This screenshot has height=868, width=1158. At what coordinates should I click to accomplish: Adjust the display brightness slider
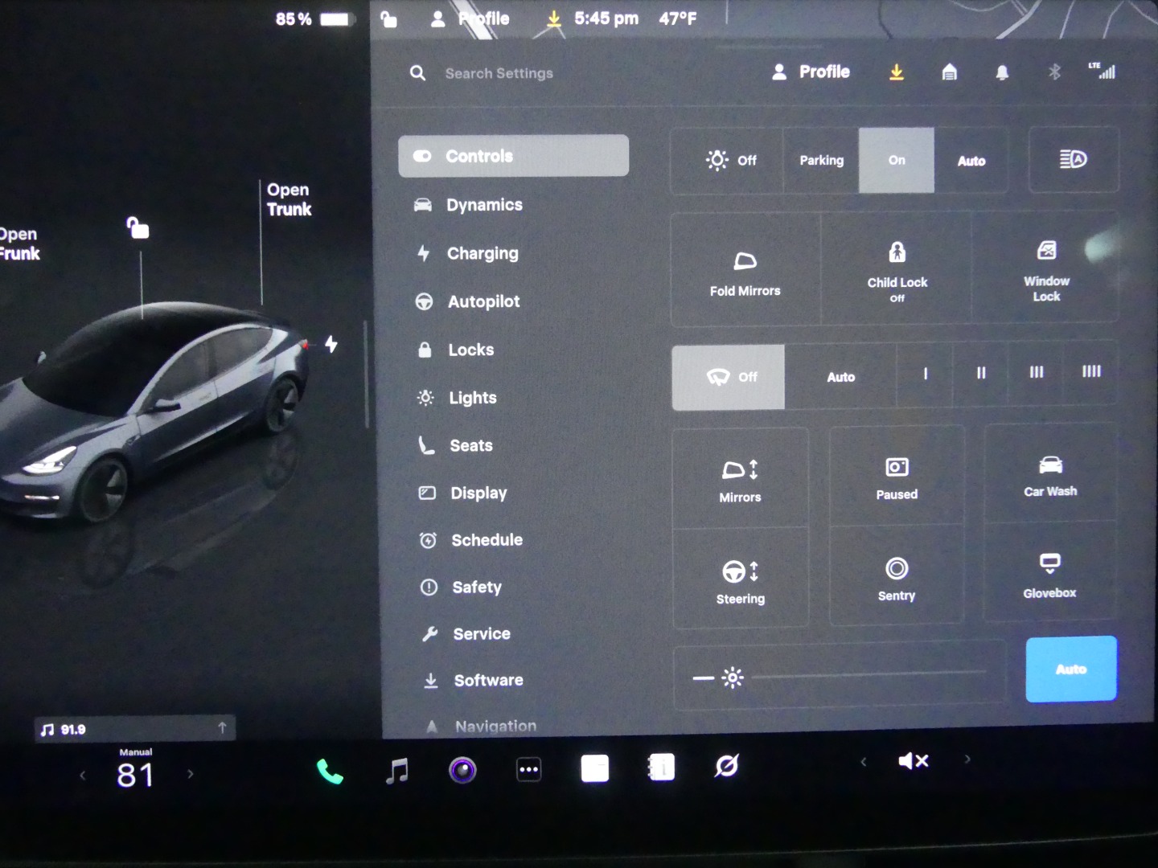pyautogui.click(x=868, y=672)
